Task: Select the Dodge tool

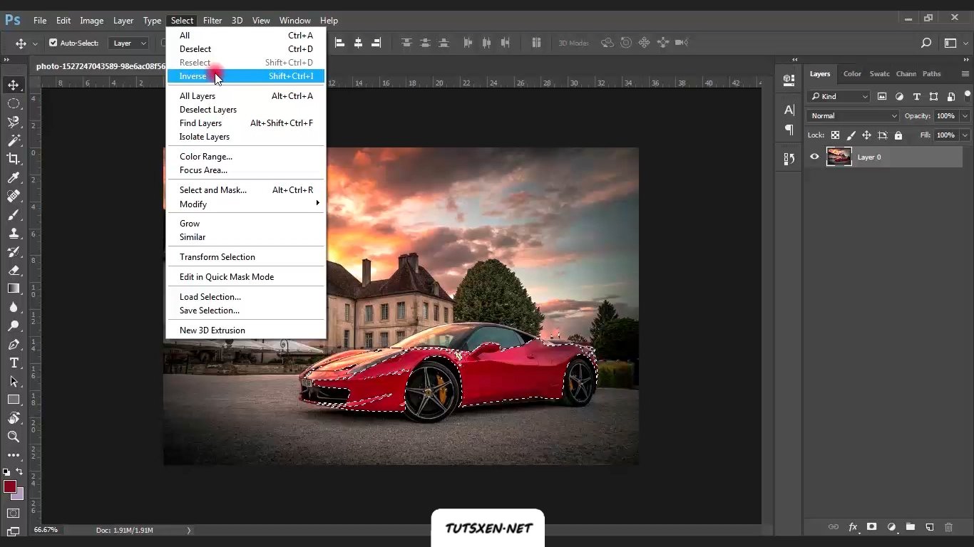Action: point(14,325)
